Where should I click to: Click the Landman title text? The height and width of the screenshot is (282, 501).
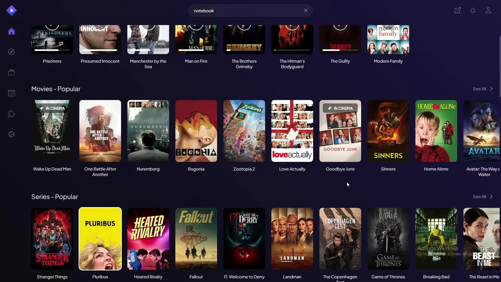292,277
